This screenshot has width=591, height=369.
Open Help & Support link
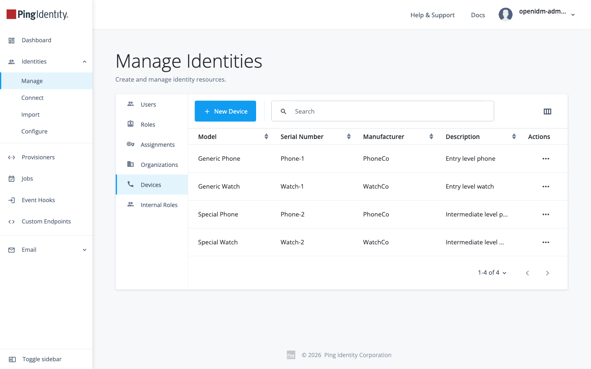click(433, 15)
